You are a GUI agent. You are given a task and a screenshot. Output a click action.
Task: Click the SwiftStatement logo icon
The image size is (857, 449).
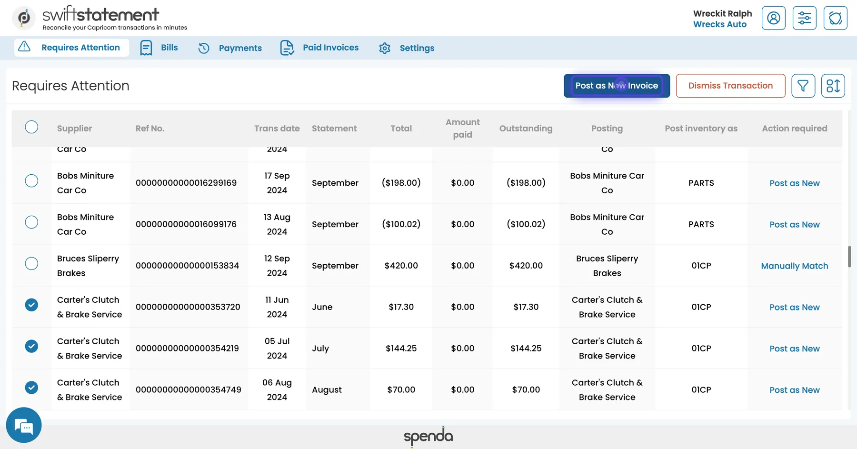[x=24, y=18]
